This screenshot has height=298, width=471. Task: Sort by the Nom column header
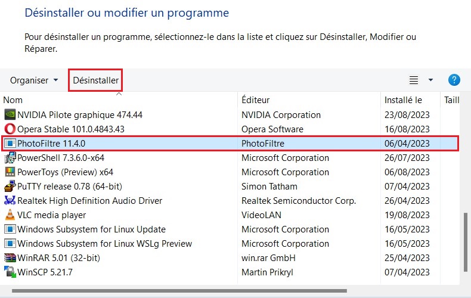(13, 100)
